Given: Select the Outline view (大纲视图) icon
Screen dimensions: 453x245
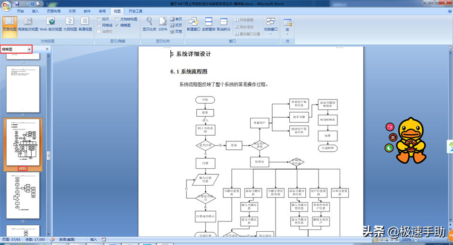Looking at the screenshot, I should coord(70,24).
